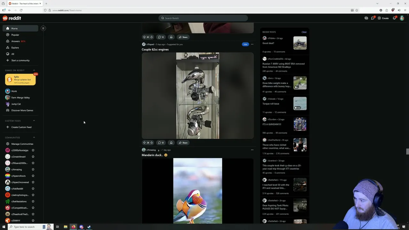Upvote the post with 85 votes
Screen dimensions: 409x230
[x=144, y=37]
